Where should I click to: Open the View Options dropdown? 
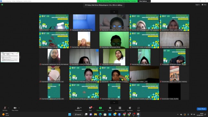click(x=144, y=1)
